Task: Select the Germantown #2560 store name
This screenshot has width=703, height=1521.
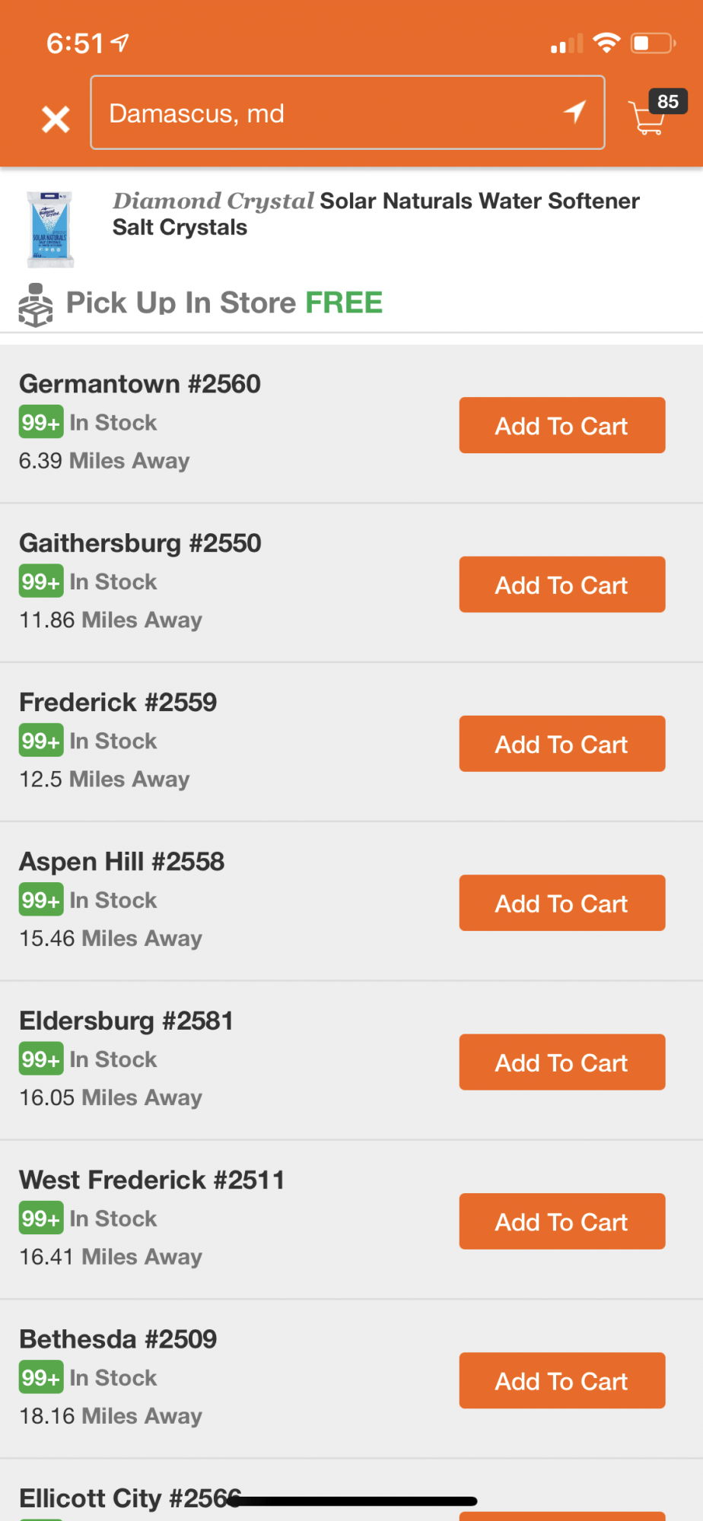Action: (x=140, y=384)
